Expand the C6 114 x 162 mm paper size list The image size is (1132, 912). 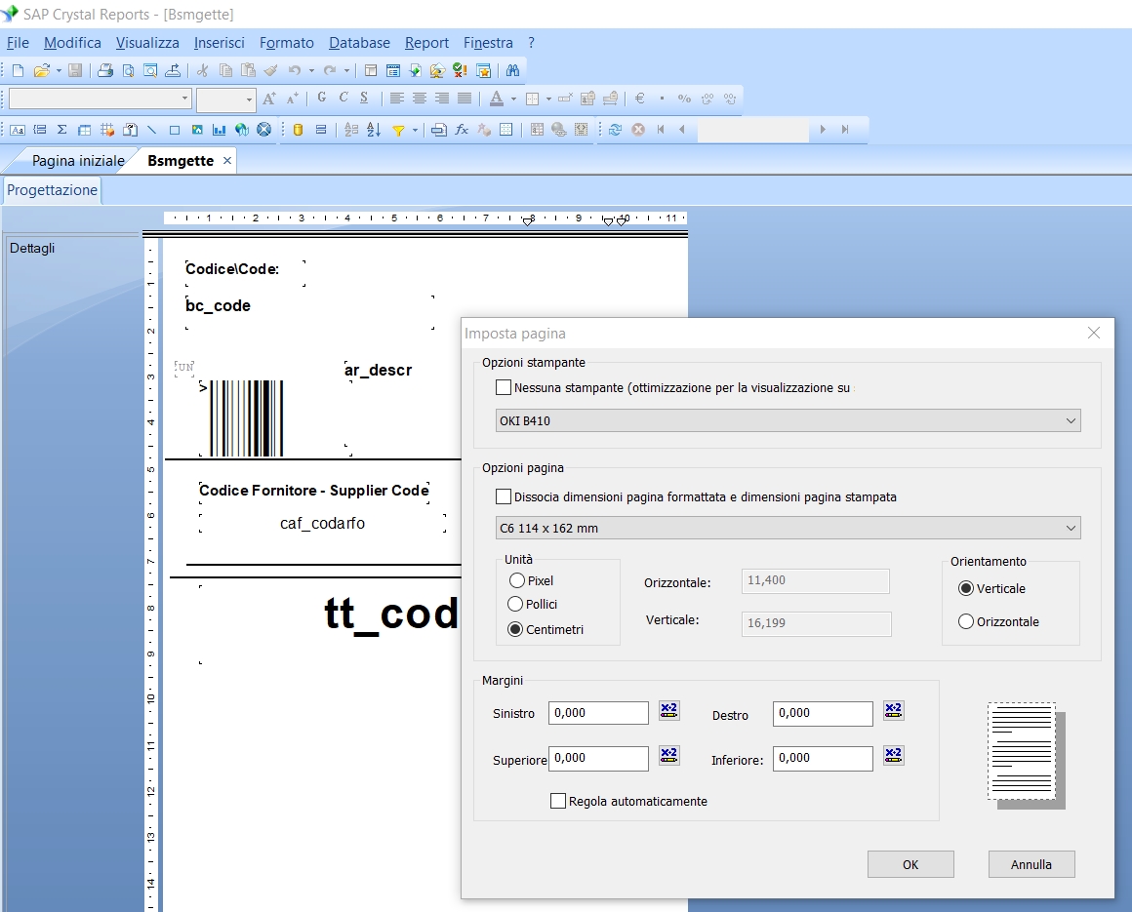1071,528
